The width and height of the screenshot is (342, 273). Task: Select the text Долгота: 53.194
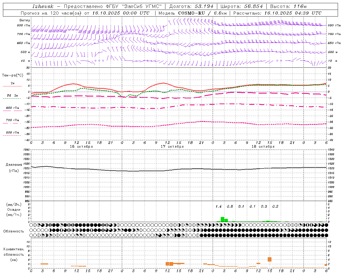191,6
